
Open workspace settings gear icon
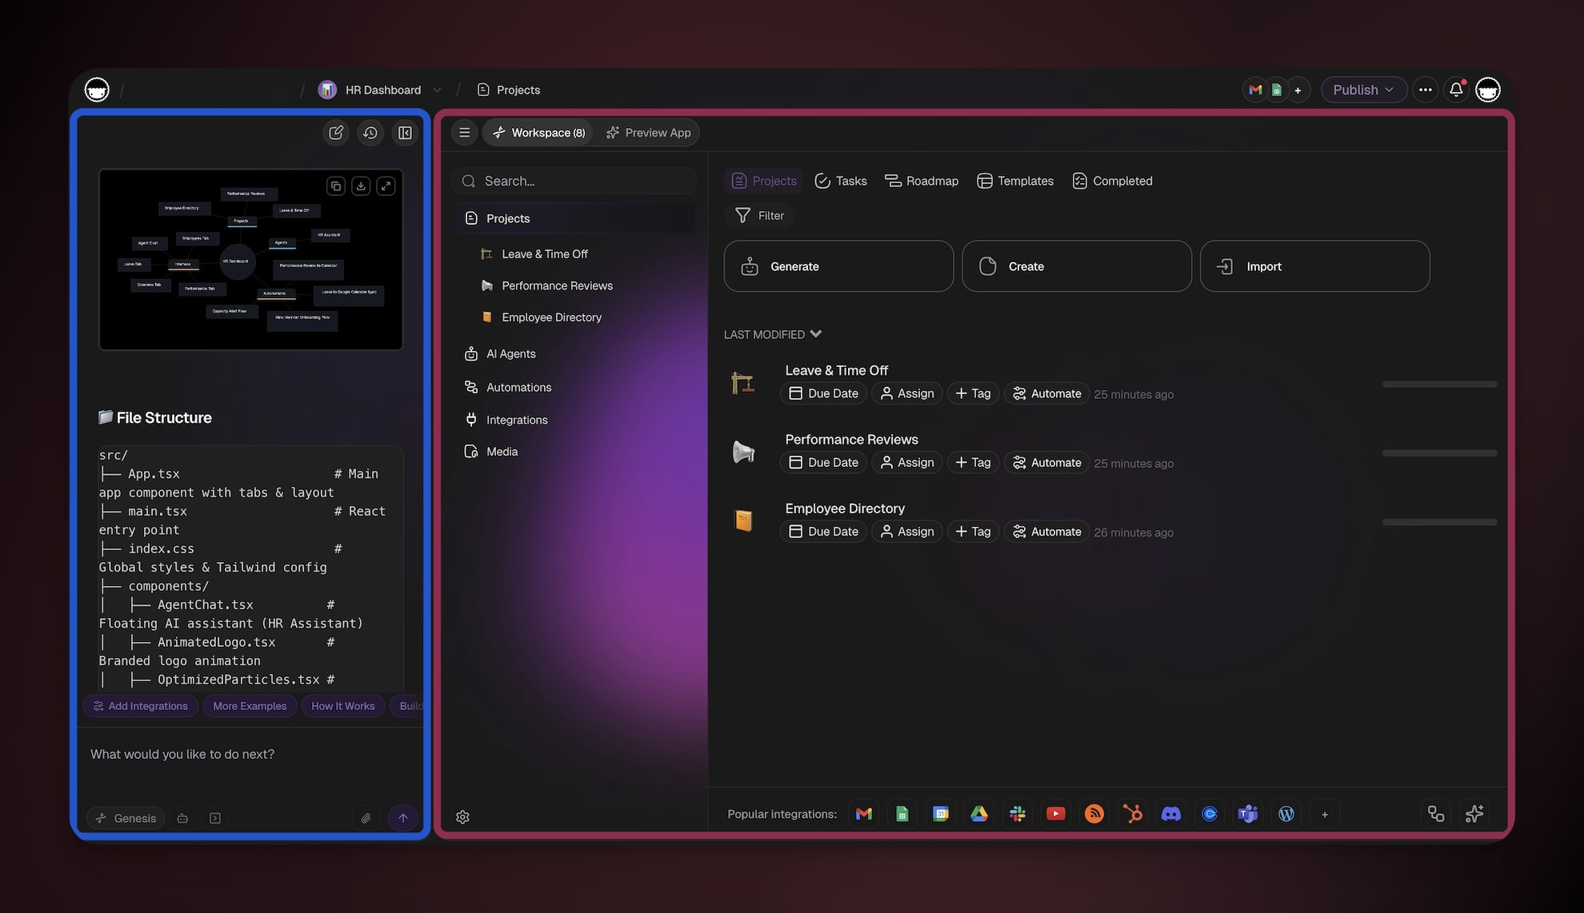point(462,817)
